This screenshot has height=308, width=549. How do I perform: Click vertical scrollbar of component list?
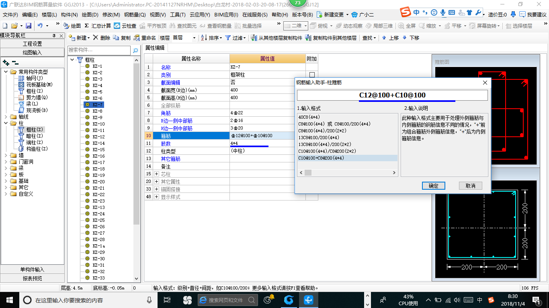click(x=136, y=169)
